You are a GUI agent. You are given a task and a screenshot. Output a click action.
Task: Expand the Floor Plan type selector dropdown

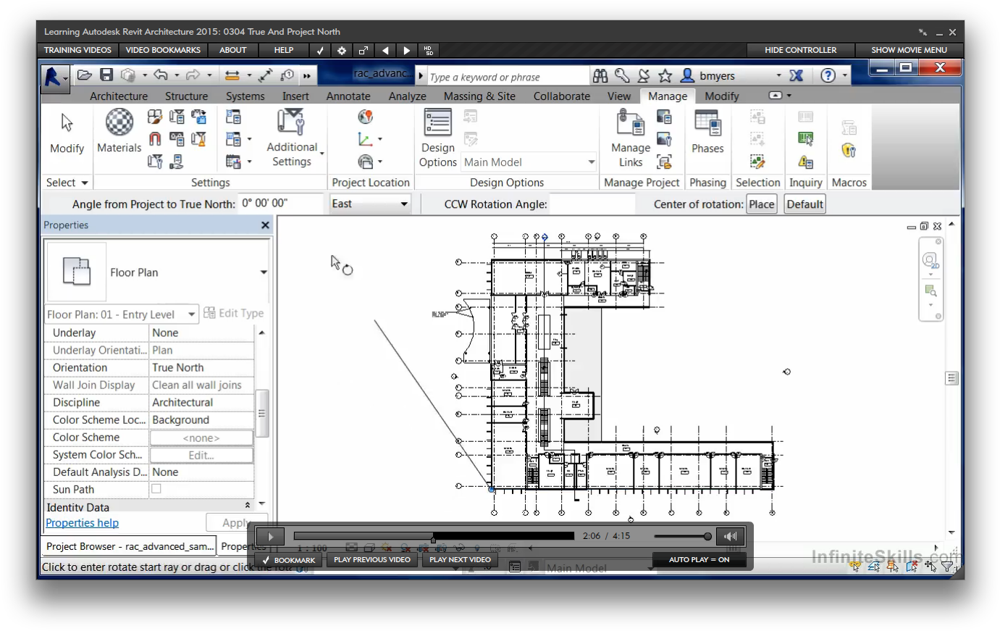pyautogui.click(x=264, y=272)
